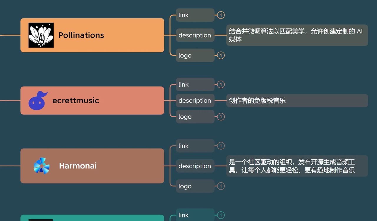Screen dimensions: 377x221
Task: Click the description label under Harmonai
Action: [x=195, y=166]
